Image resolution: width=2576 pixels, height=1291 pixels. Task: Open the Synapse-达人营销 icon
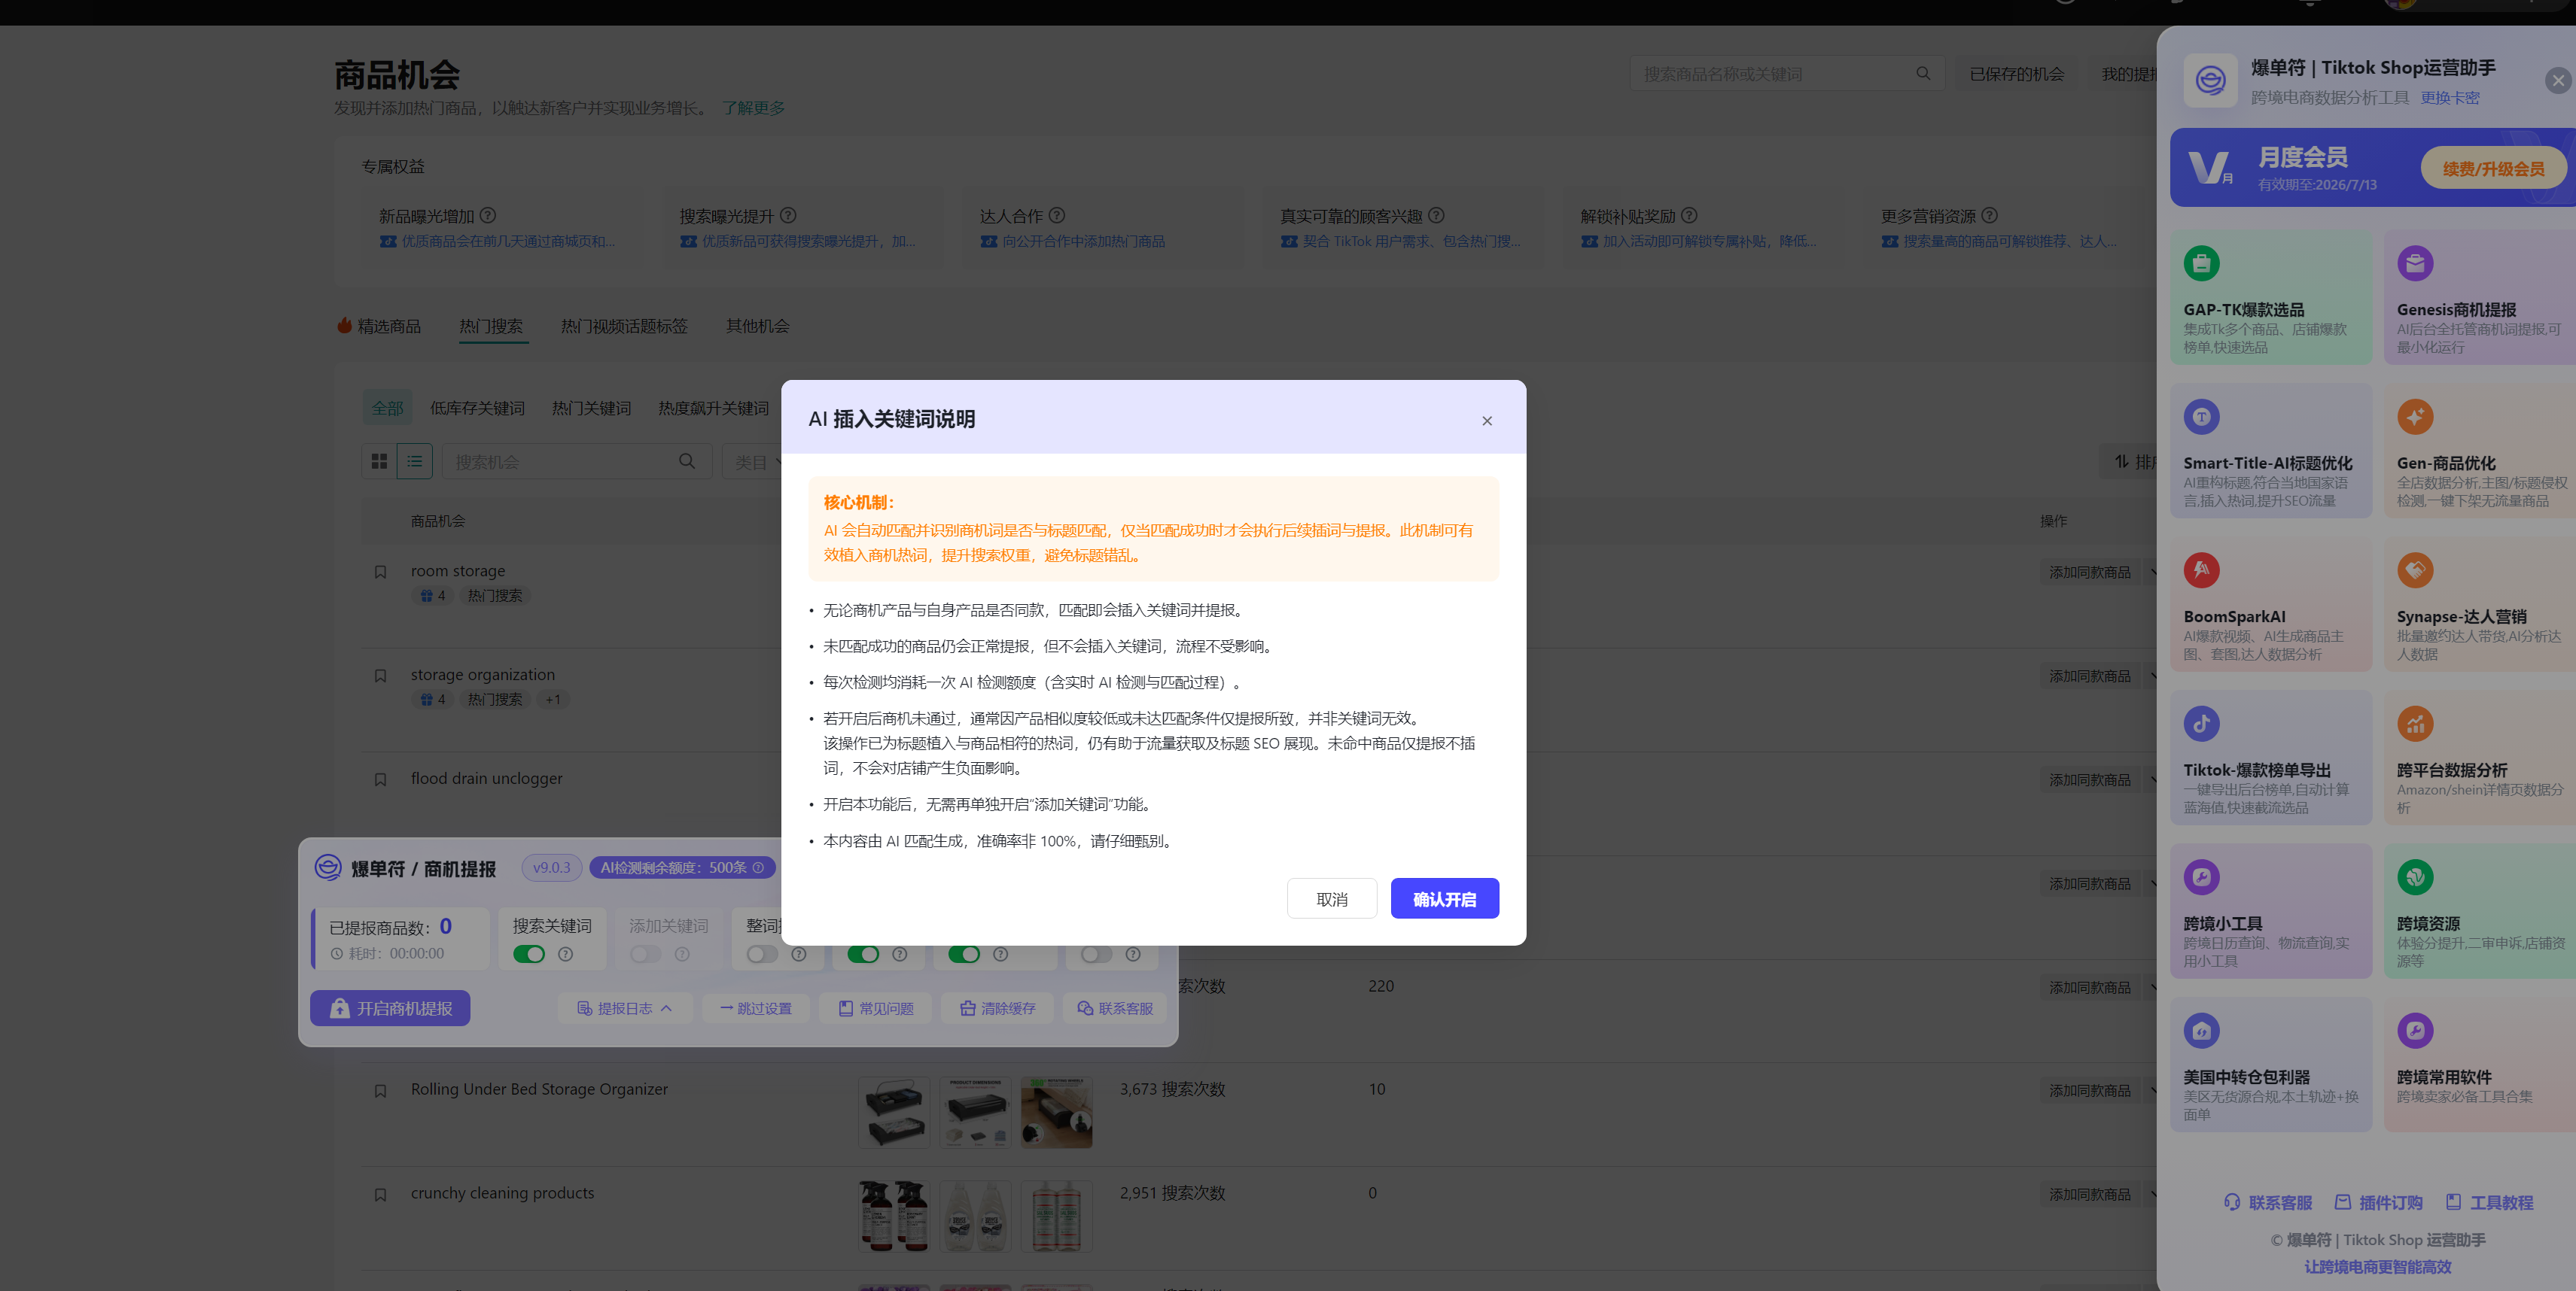pos(2415,570)
